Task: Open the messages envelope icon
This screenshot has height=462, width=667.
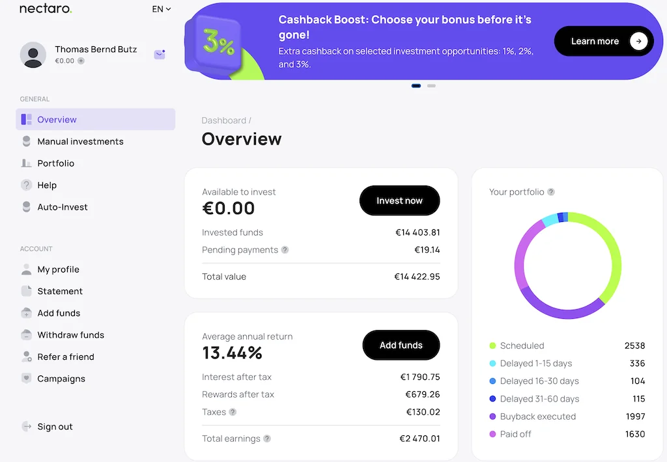Action: (x=160, y=55)
